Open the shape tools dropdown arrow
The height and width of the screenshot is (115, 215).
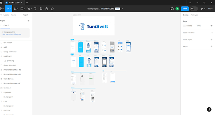click(x=24, y=9)
